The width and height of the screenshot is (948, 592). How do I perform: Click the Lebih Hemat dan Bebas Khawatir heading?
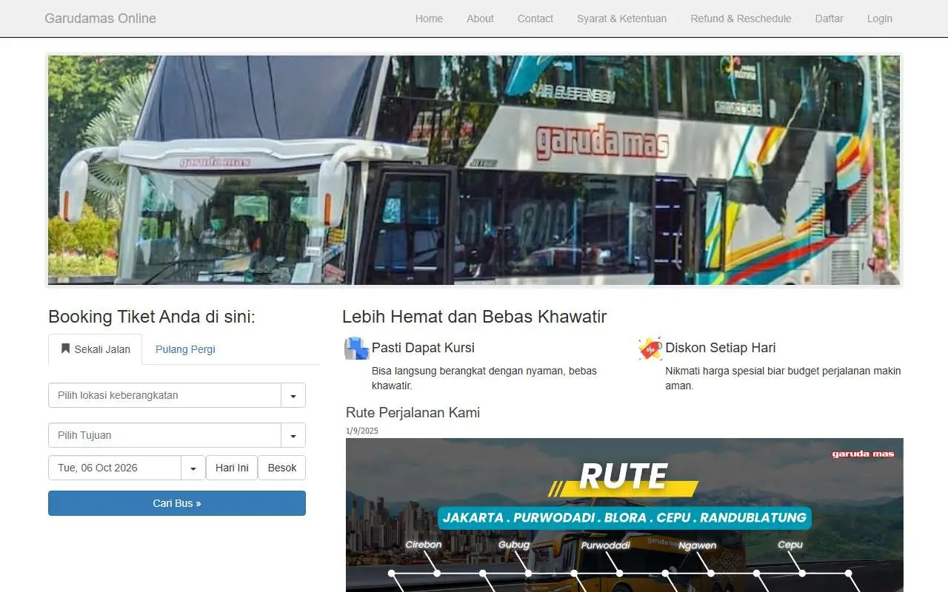[474, 317]
